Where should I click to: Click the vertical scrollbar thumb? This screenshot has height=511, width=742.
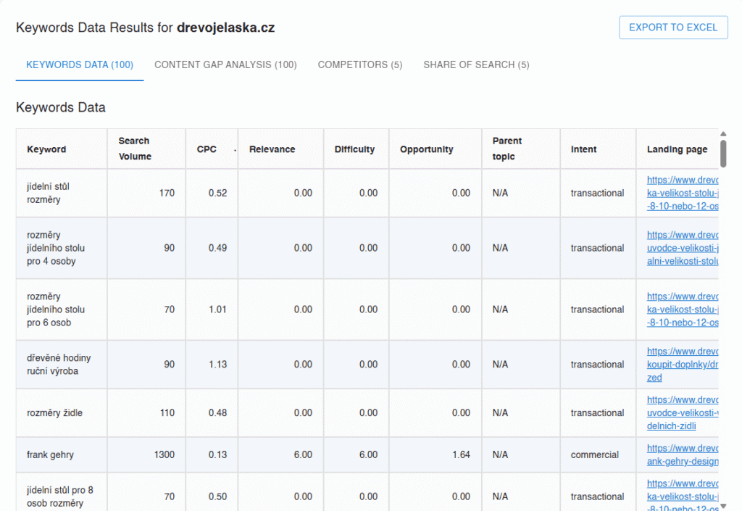[x=723, y=154]
